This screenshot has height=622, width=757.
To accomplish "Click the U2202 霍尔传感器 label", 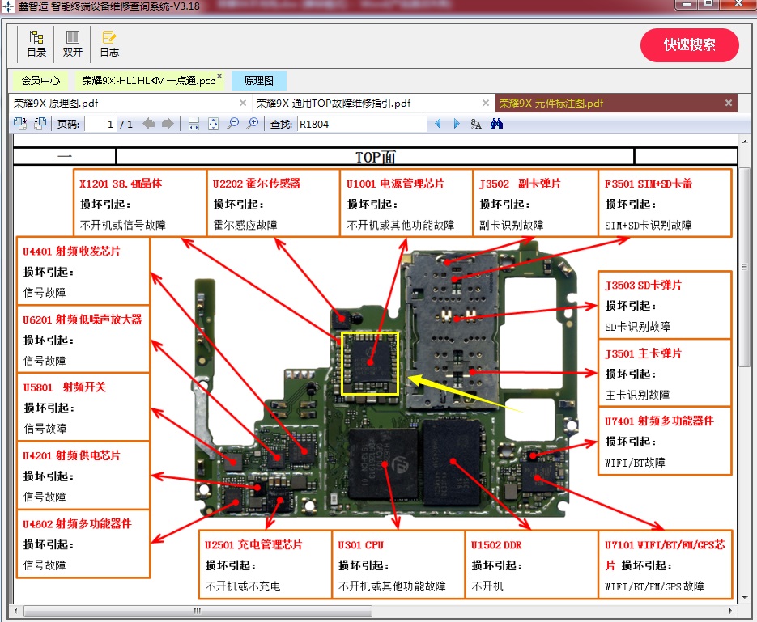I will tap(257, 184).
